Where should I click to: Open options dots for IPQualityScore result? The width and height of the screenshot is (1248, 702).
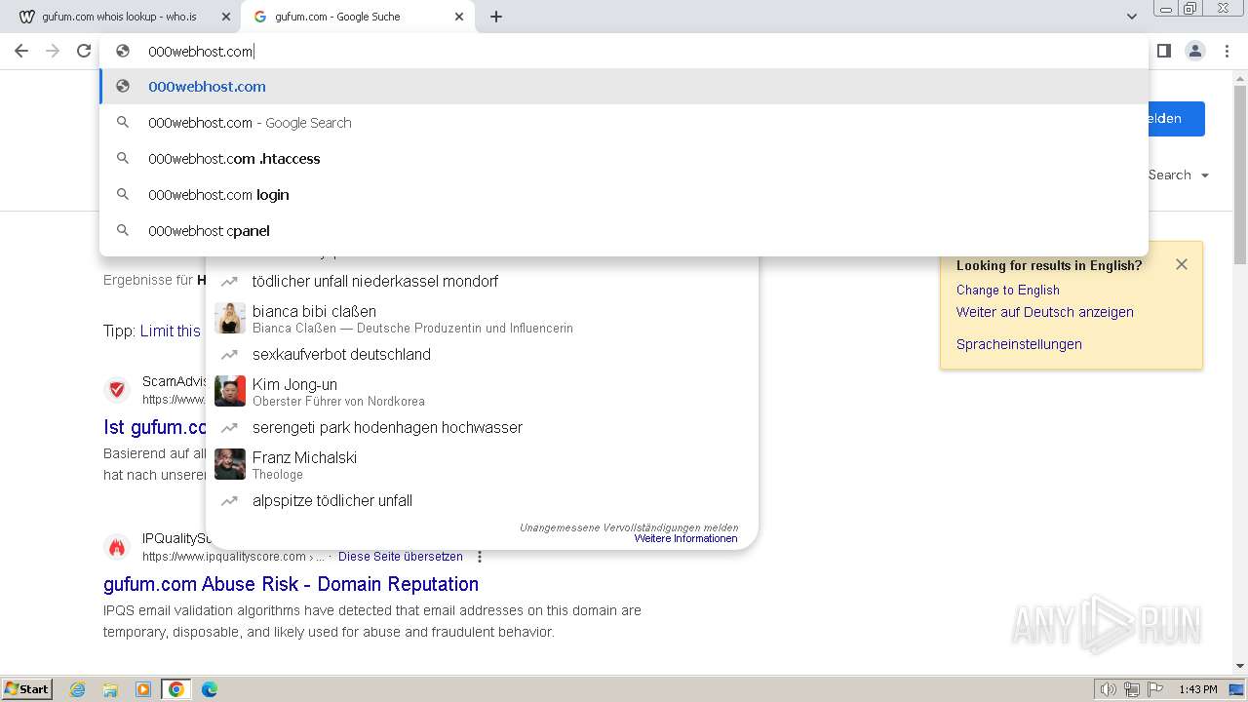click(x=479, y=557)
